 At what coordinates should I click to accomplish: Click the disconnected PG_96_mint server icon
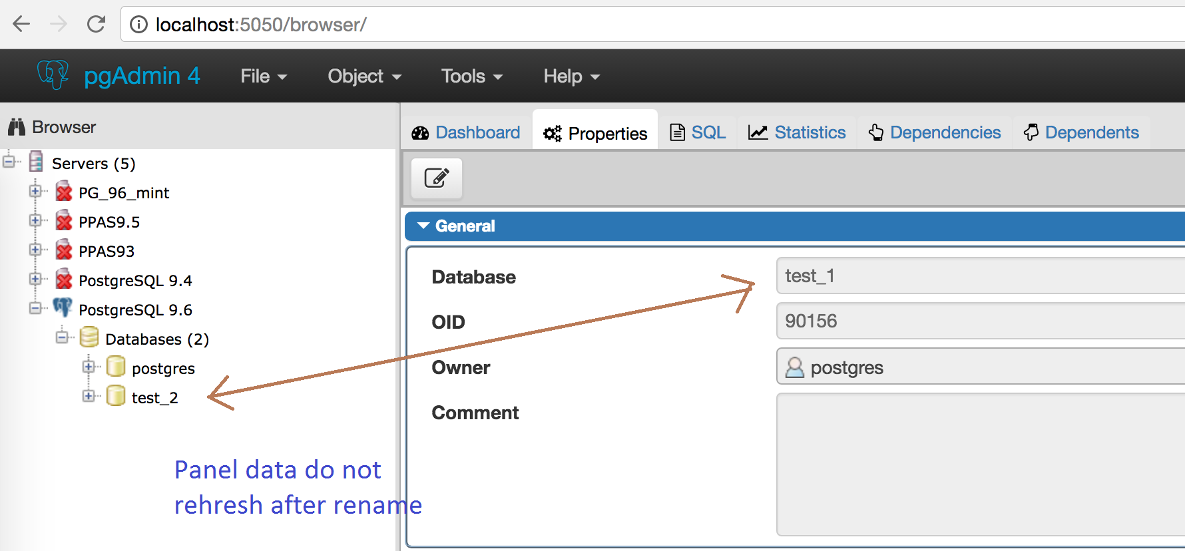pos(64,192)
